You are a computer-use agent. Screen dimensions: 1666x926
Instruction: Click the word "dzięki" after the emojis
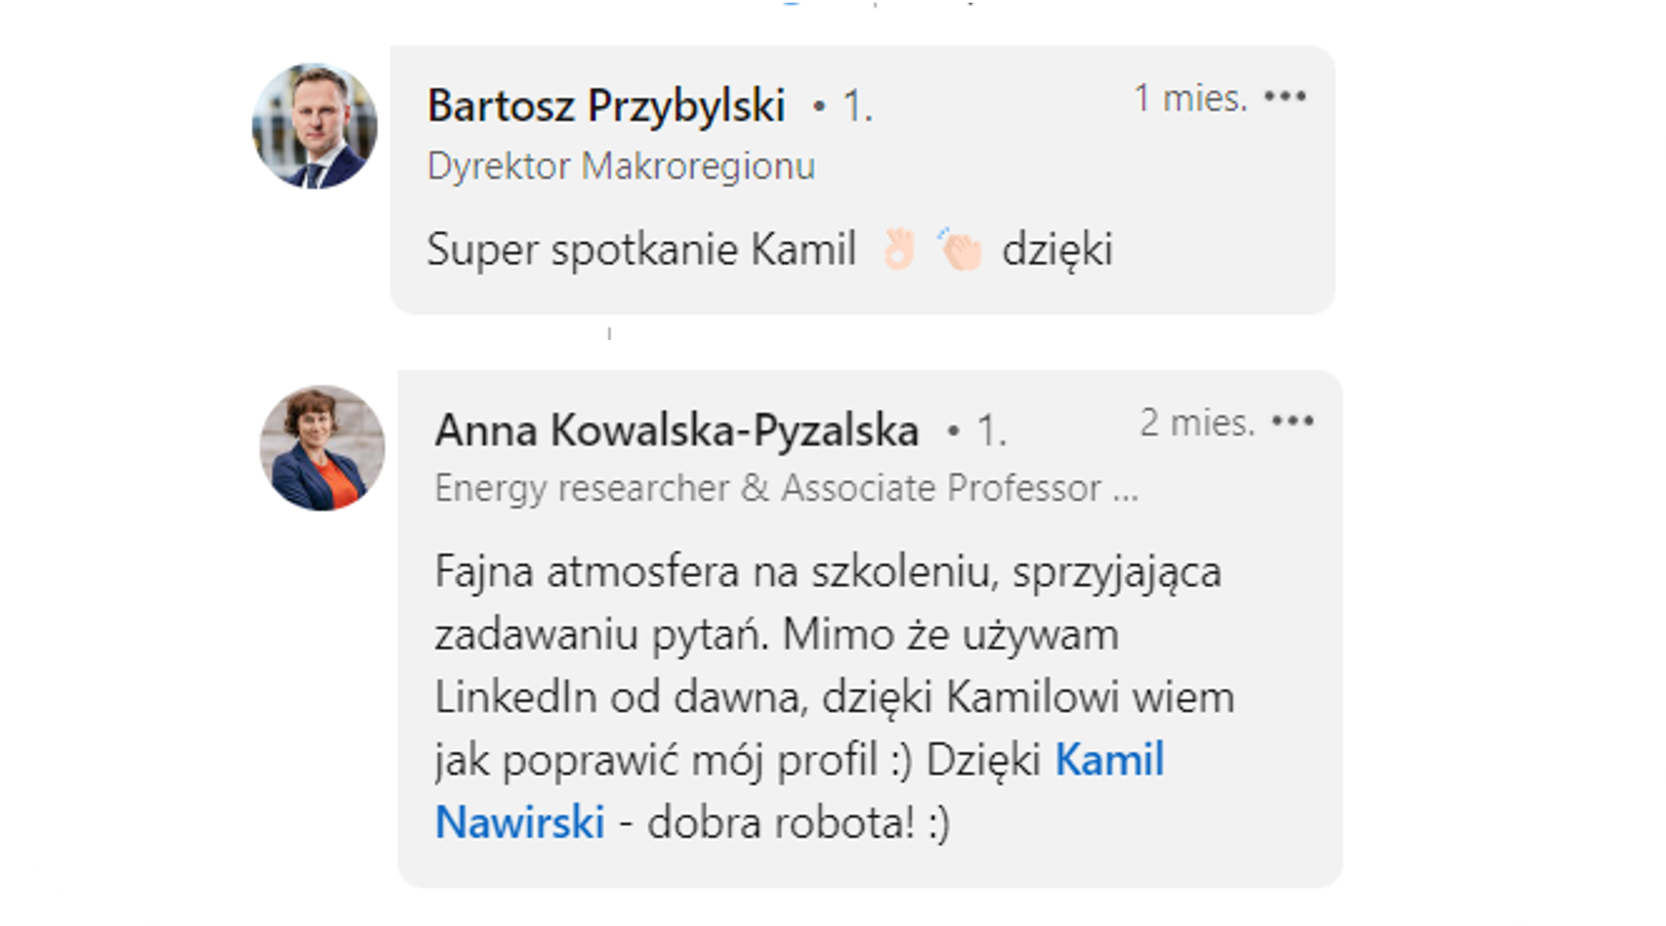coord(1057,249)
